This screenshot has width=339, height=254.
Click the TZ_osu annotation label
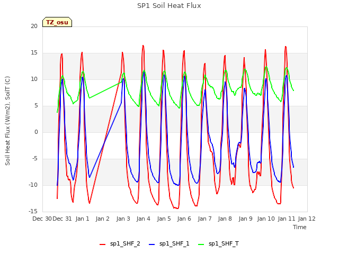(x=57, y=22)
